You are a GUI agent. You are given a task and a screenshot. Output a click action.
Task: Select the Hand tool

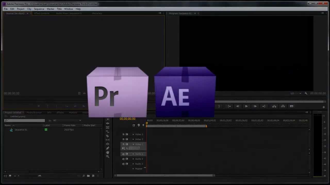[108, 152]
